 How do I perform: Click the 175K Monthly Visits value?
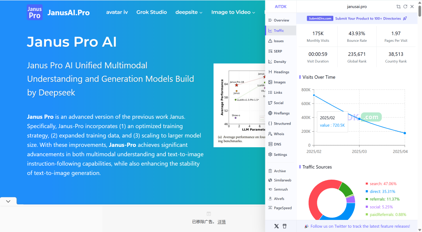[x=318, y=33]
